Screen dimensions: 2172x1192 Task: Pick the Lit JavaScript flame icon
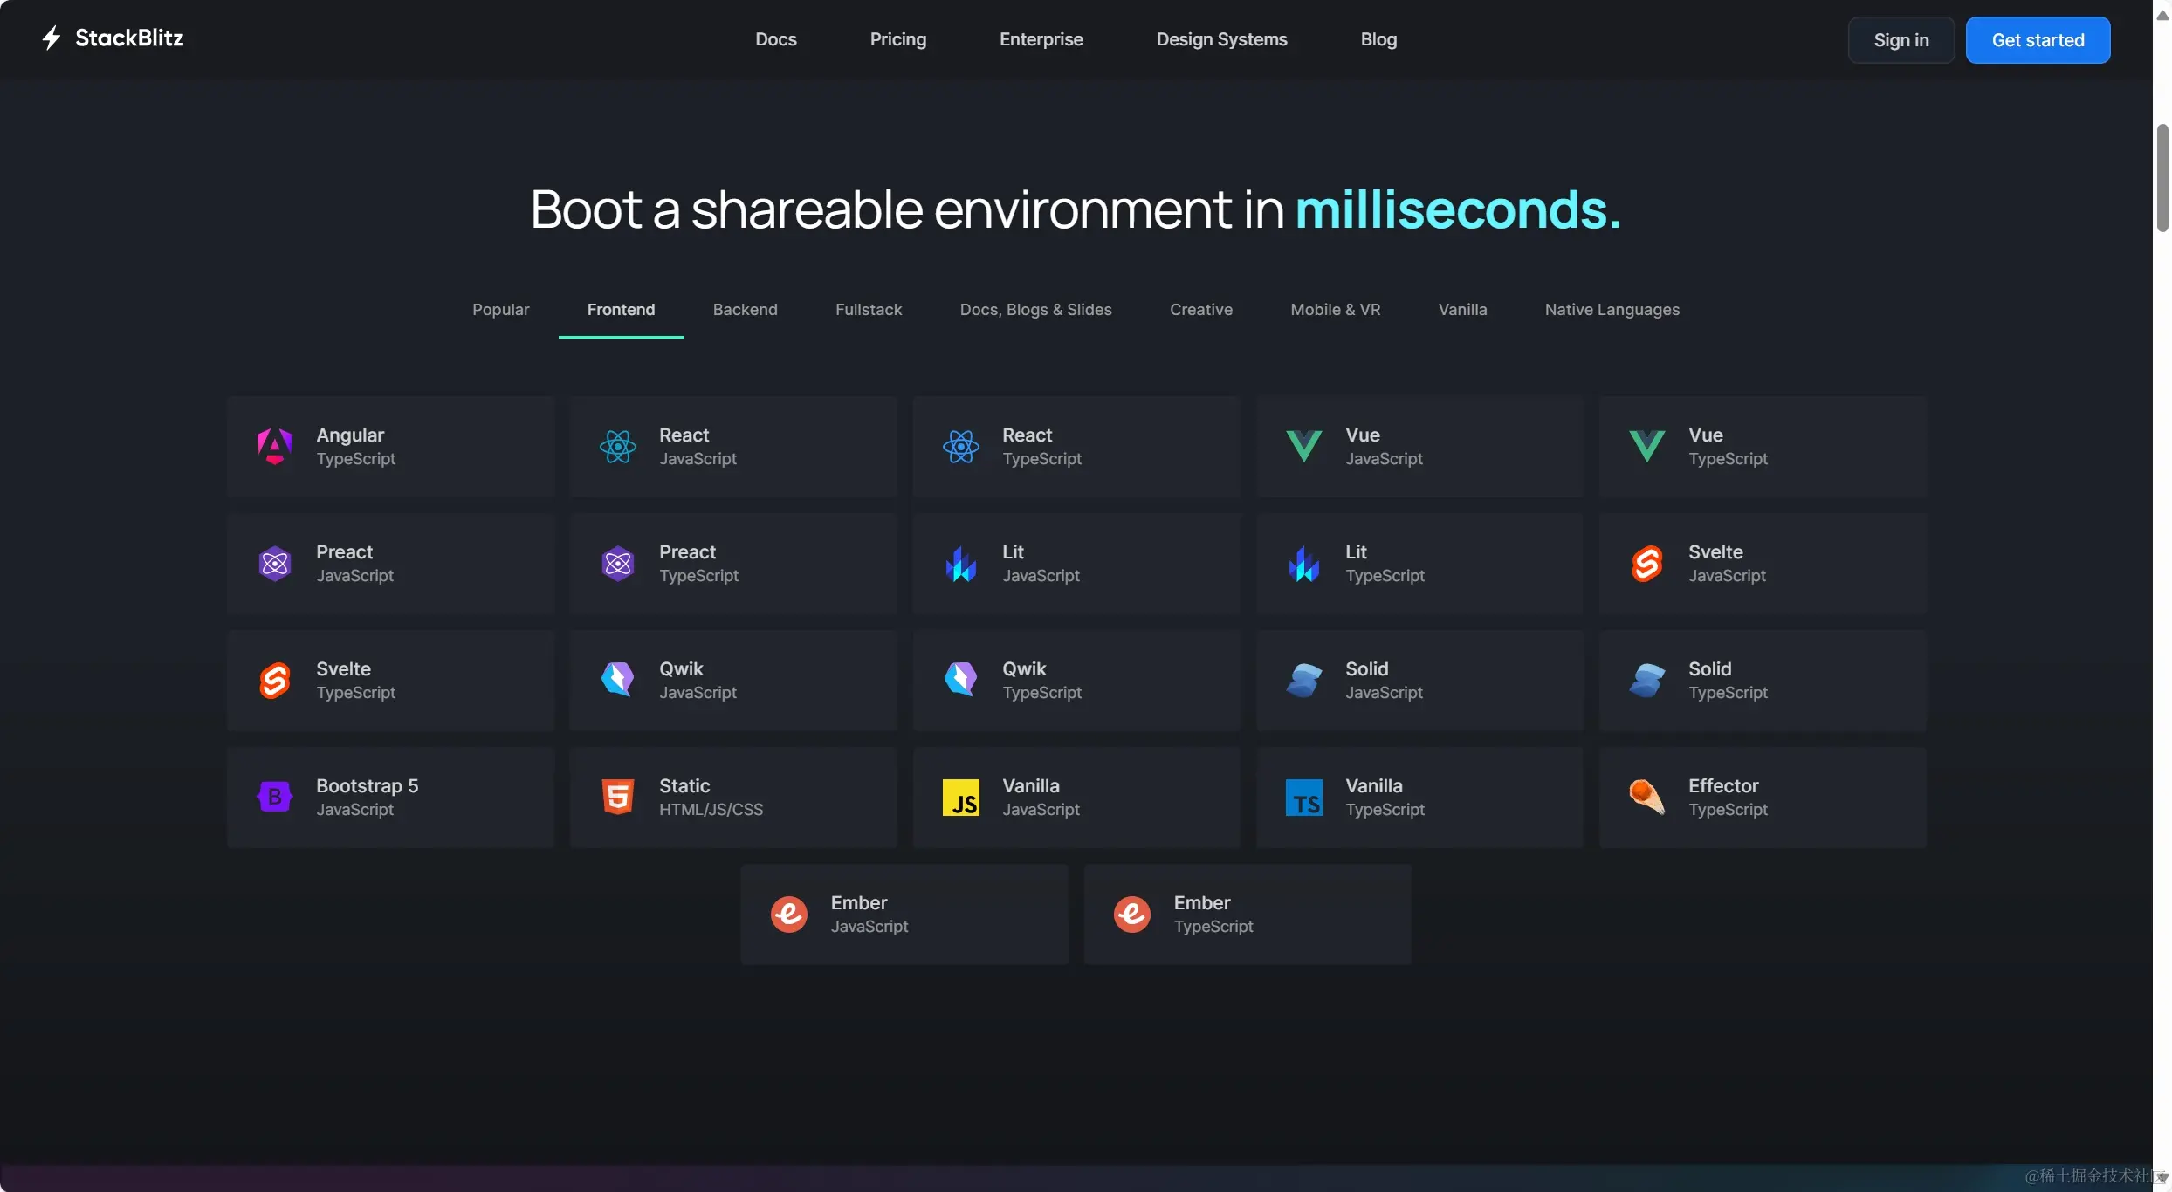point(961,564)
